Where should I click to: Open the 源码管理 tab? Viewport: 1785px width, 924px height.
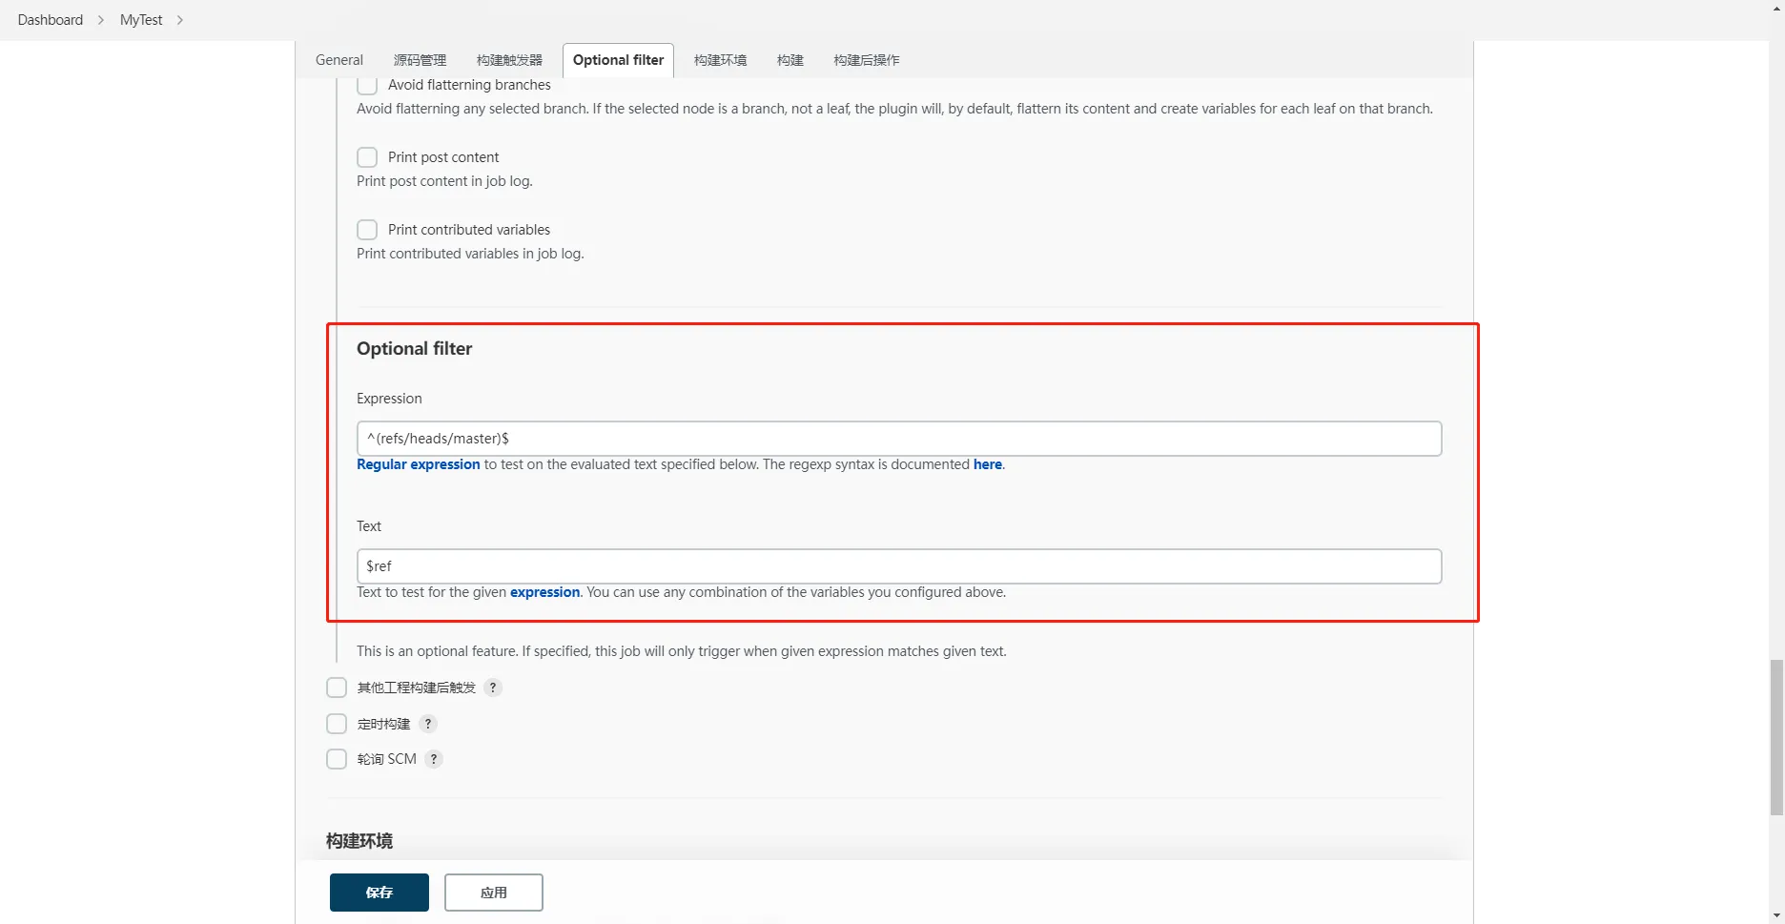420,60
